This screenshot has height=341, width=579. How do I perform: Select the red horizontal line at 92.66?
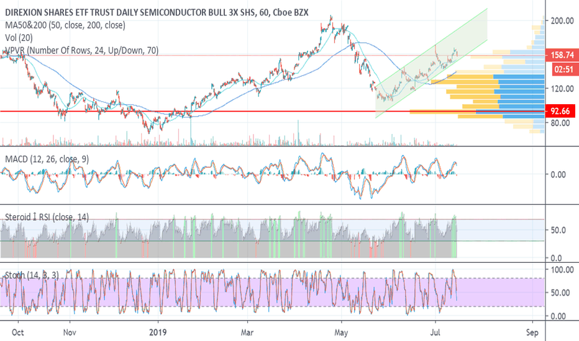(x=273, y=111)
